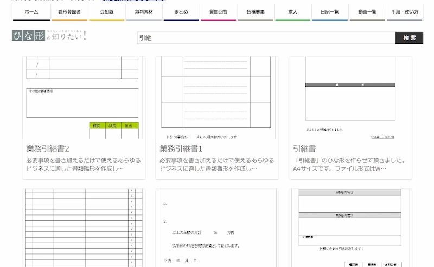Open the 業務引継書2 title link
This screenshot has width=434, height=267.
48,148
